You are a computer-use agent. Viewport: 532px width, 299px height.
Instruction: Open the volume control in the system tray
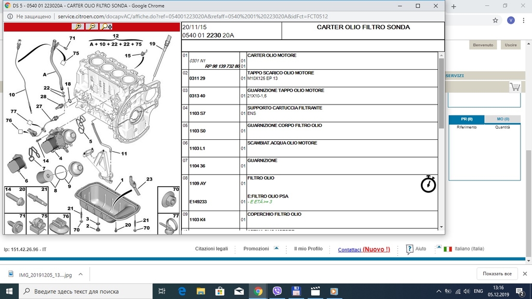coord(467,291)
